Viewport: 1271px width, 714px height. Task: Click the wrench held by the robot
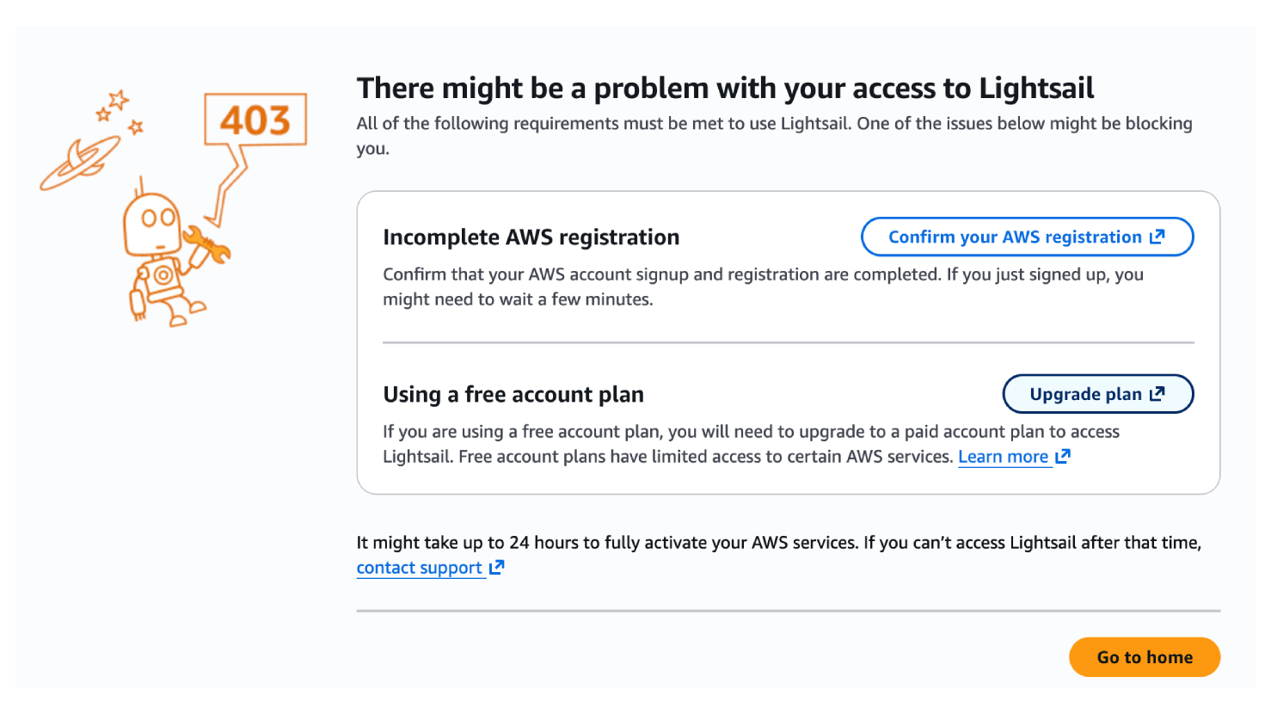point(207,243)
